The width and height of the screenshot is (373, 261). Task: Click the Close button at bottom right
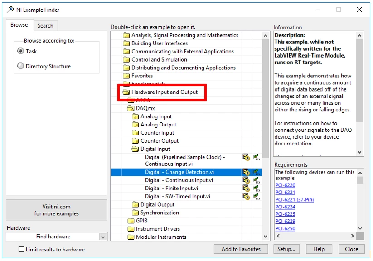(352, 249)
